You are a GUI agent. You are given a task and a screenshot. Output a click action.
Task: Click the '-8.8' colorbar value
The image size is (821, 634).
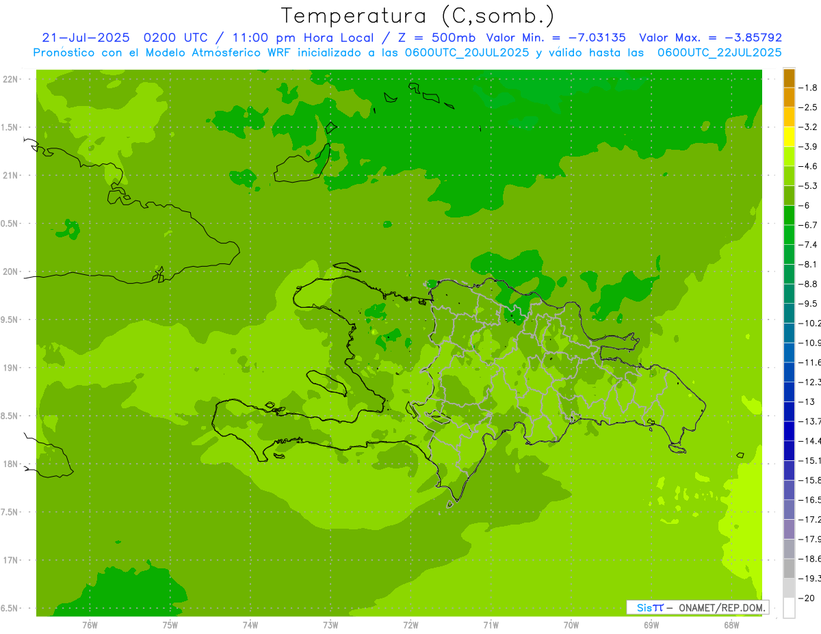point(808,284)
